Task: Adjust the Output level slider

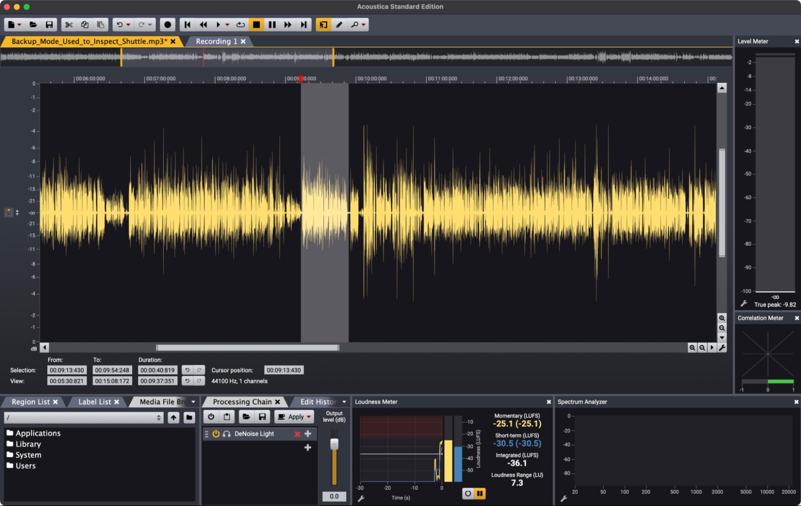Action: coord(334,445)
